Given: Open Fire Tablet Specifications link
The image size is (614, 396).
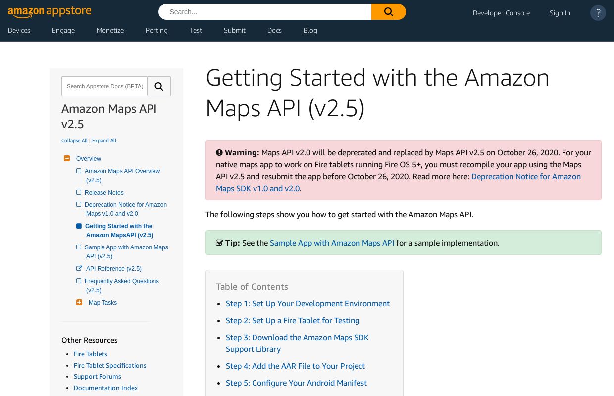Looking at the screenshot, I should (110, 365).
